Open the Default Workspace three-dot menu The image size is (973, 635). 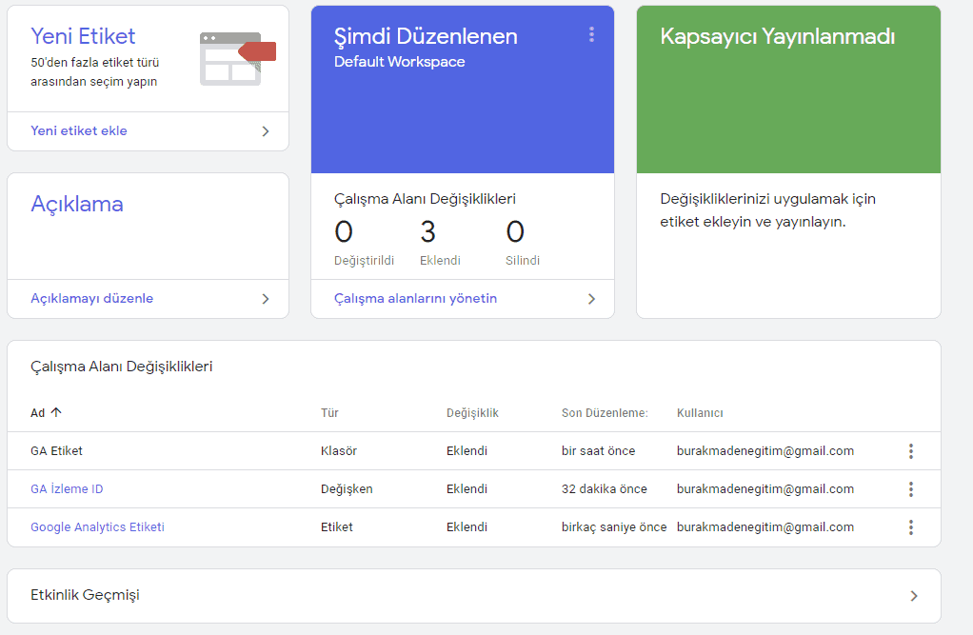[x=591, y=35]
